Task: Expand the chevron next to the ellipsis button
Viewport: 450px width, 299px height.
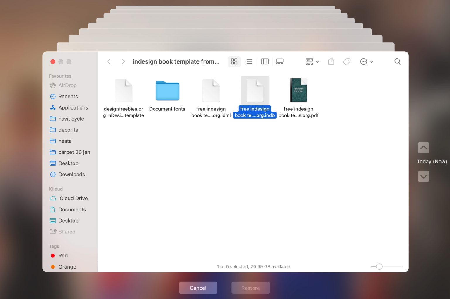Action: 371,62
